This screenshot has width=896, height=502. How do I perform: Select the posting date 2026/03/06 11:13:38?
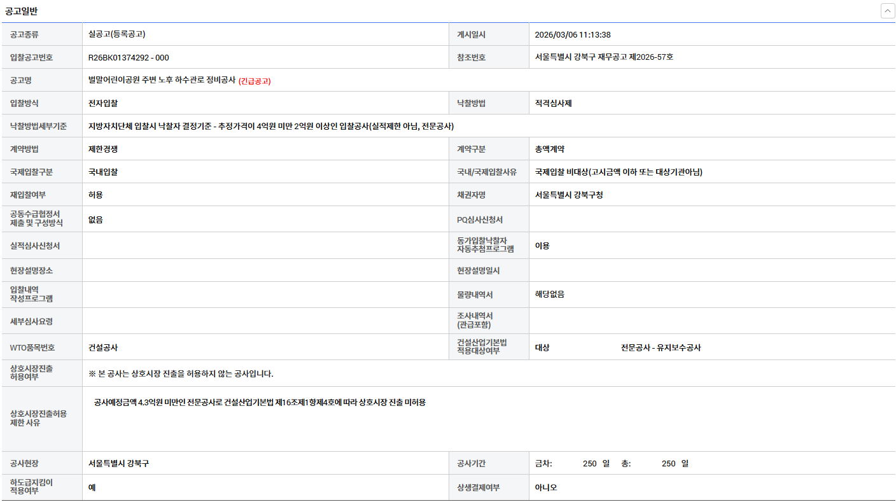coord(572,34)
